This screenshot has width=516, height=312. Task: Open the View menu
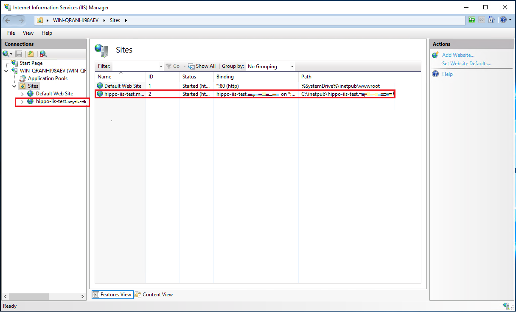click(x=28, y=33)
